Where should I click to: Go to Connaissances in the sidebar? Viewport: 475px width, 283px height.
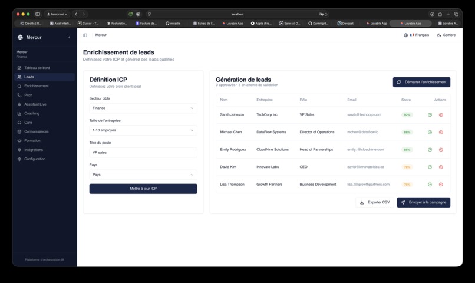click(45, 131)
